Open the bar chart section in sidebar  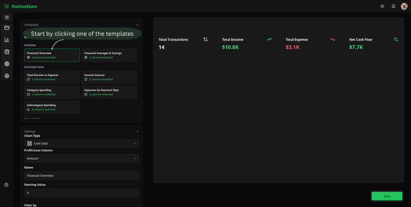click(7, 40)
